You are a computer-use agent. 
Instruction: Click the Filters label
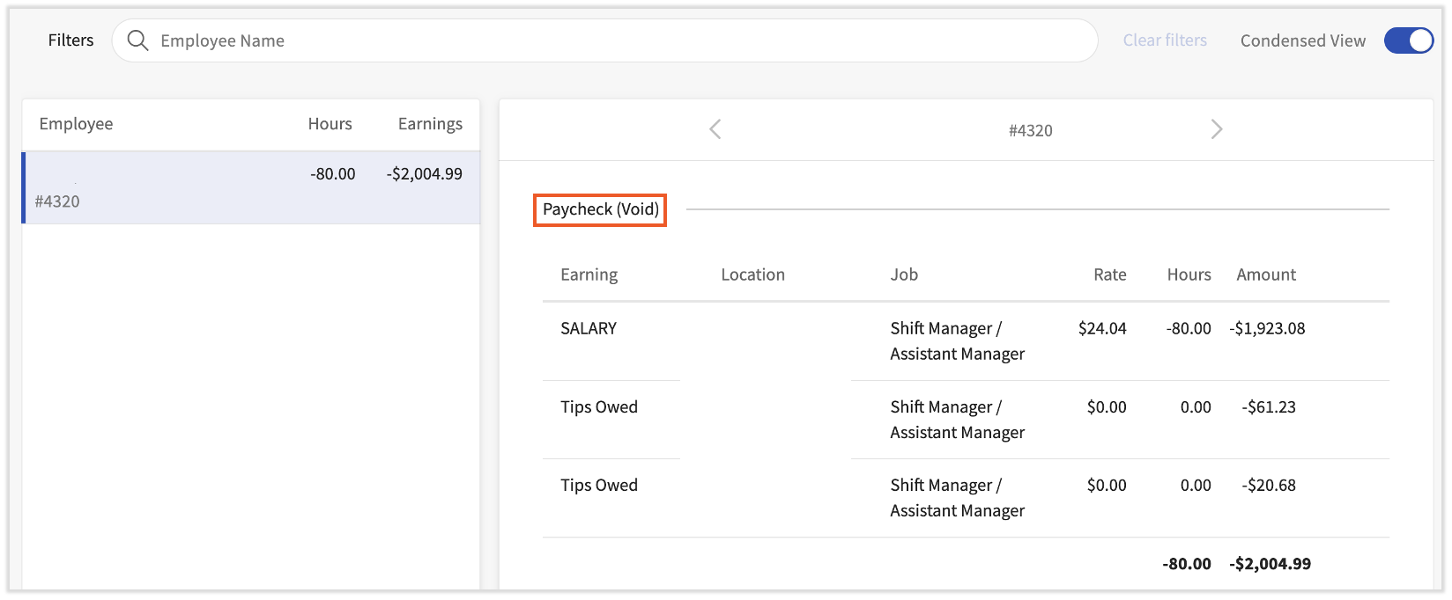coord(70,40)
